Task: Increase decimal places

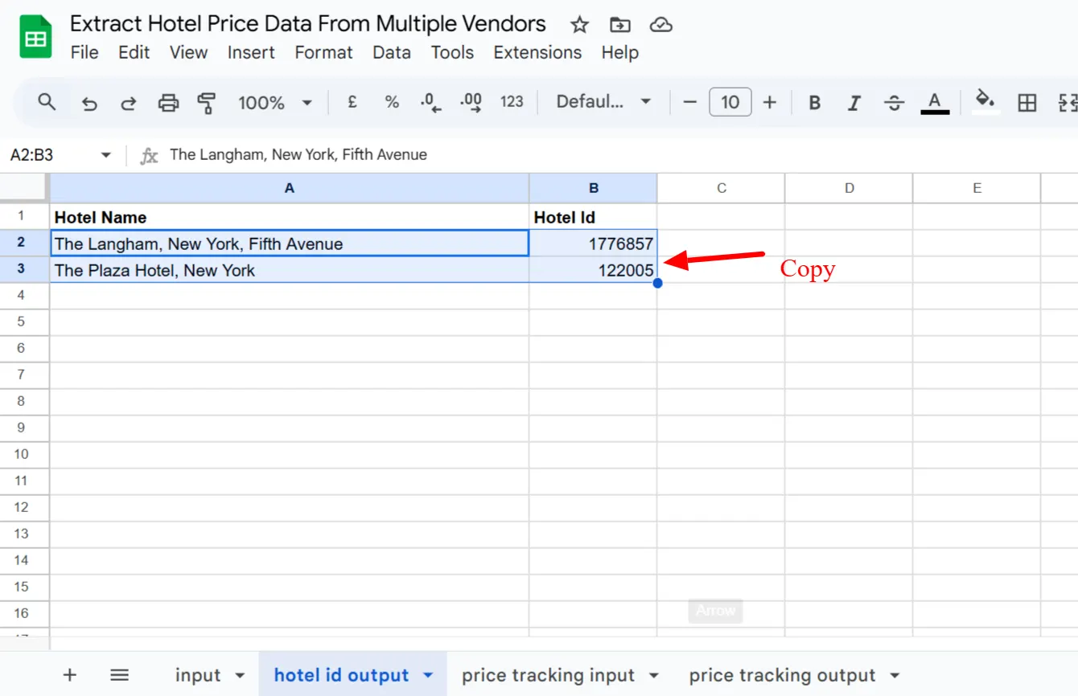Action: pyautogui.click(x=471, y=103)
